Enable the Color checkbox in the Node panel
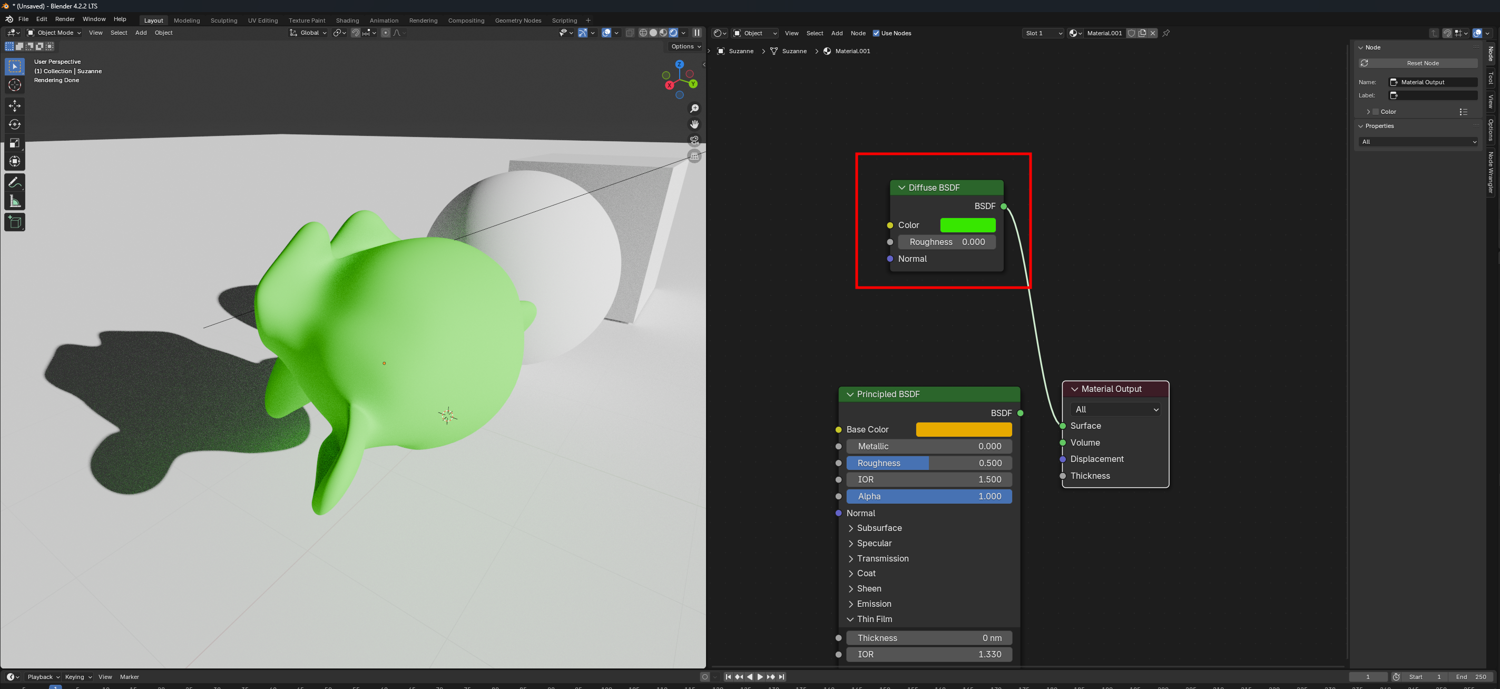The height and width of the screenshot is (689, 1500). (1376, 112)
